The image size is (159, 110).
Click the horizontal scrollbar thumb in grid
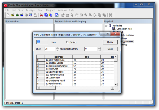(48, 88)
